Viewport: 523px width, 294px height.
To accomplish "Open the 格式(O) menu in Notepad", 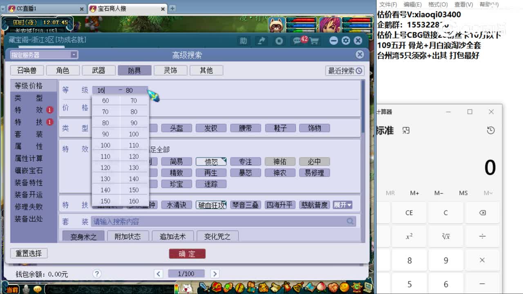I will click(x=437, y=4).
